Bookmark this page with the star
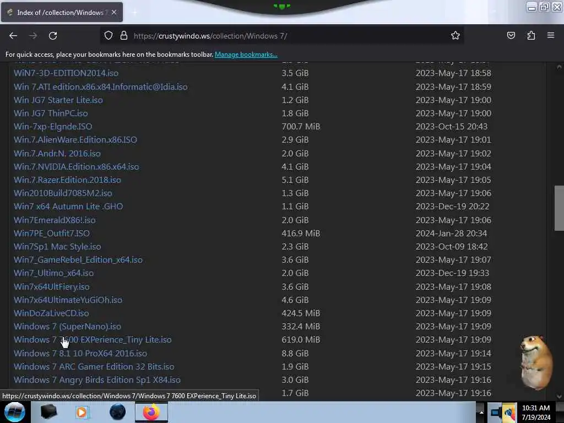 [455, 35]
